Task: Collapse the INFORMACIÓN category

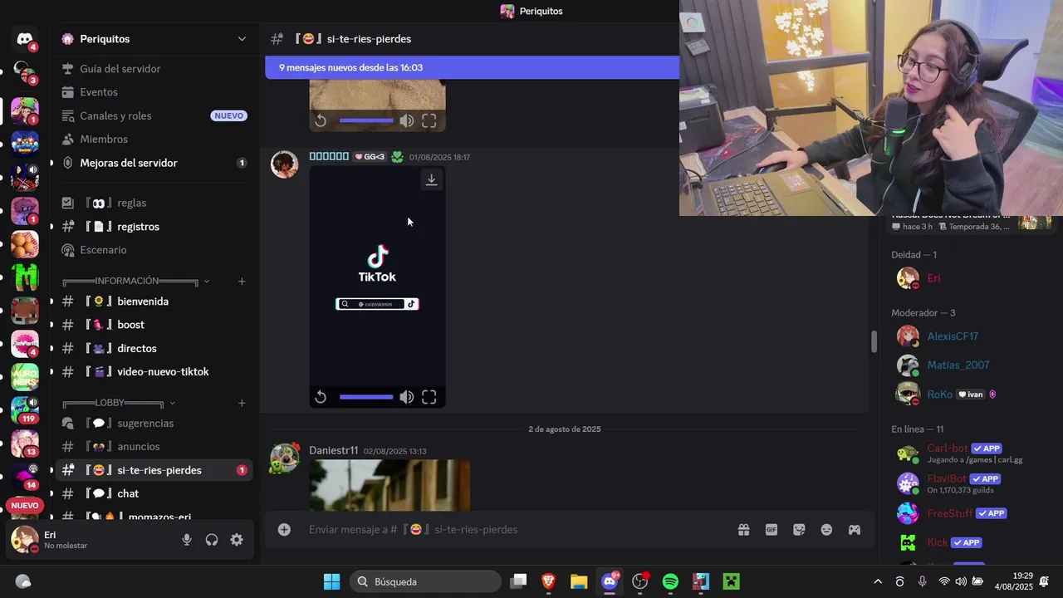Action: pyautogui.click(x=135, y=281)
